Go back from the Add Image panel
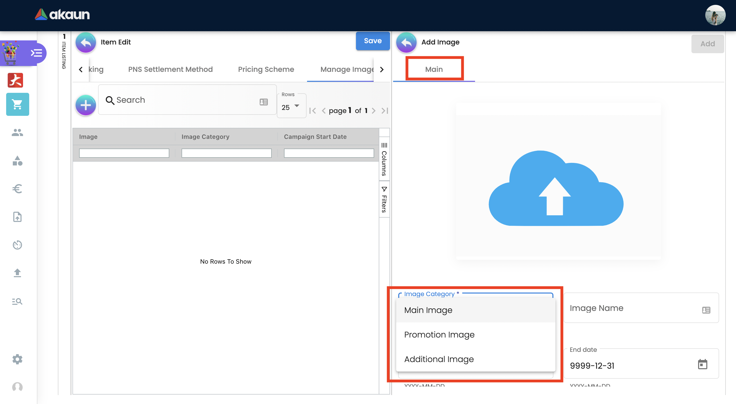Viewport: 736px width, 404px height. [x=406, y=42]
